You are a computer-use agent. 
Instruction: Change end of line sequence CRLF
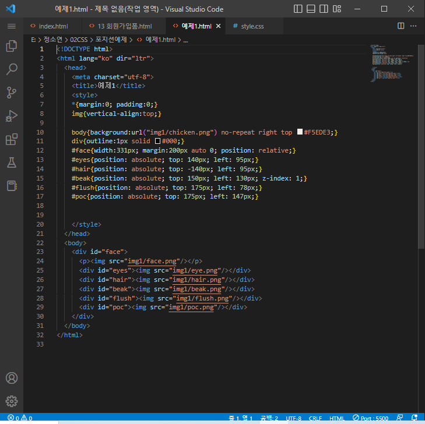[315, 418]
